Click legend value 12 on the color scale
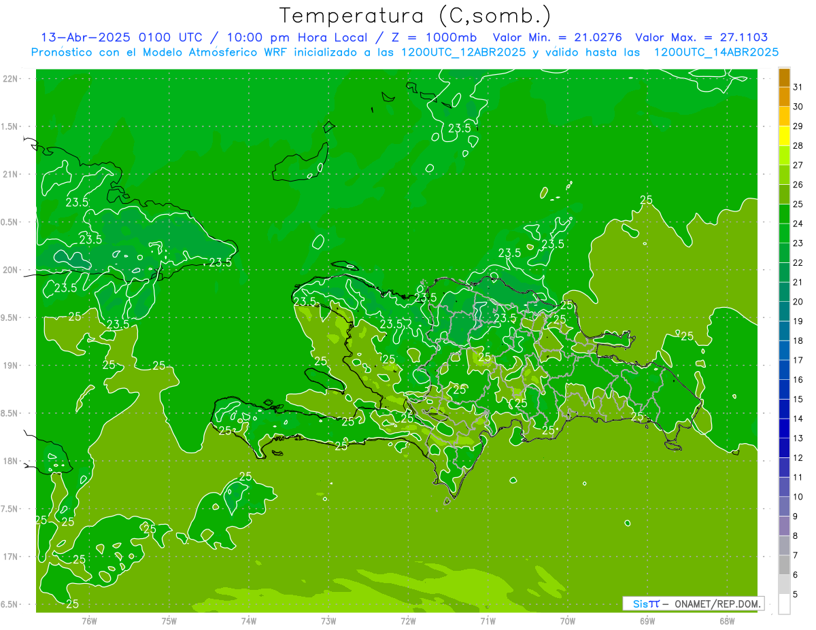Screen dimensions: 816x630 click(798, 457)
